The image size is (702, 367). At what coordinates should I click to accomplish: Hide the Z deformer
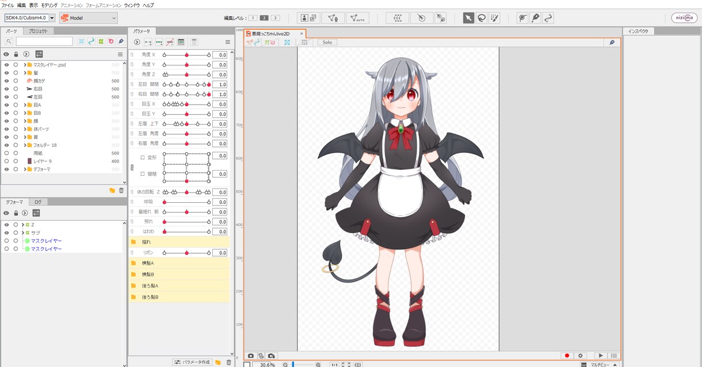point(6,225)
